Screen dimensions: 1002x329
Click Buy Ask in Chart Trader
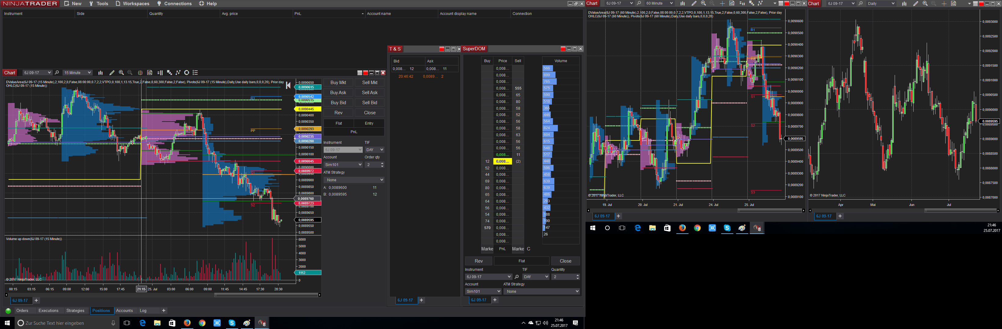[338, 93]
